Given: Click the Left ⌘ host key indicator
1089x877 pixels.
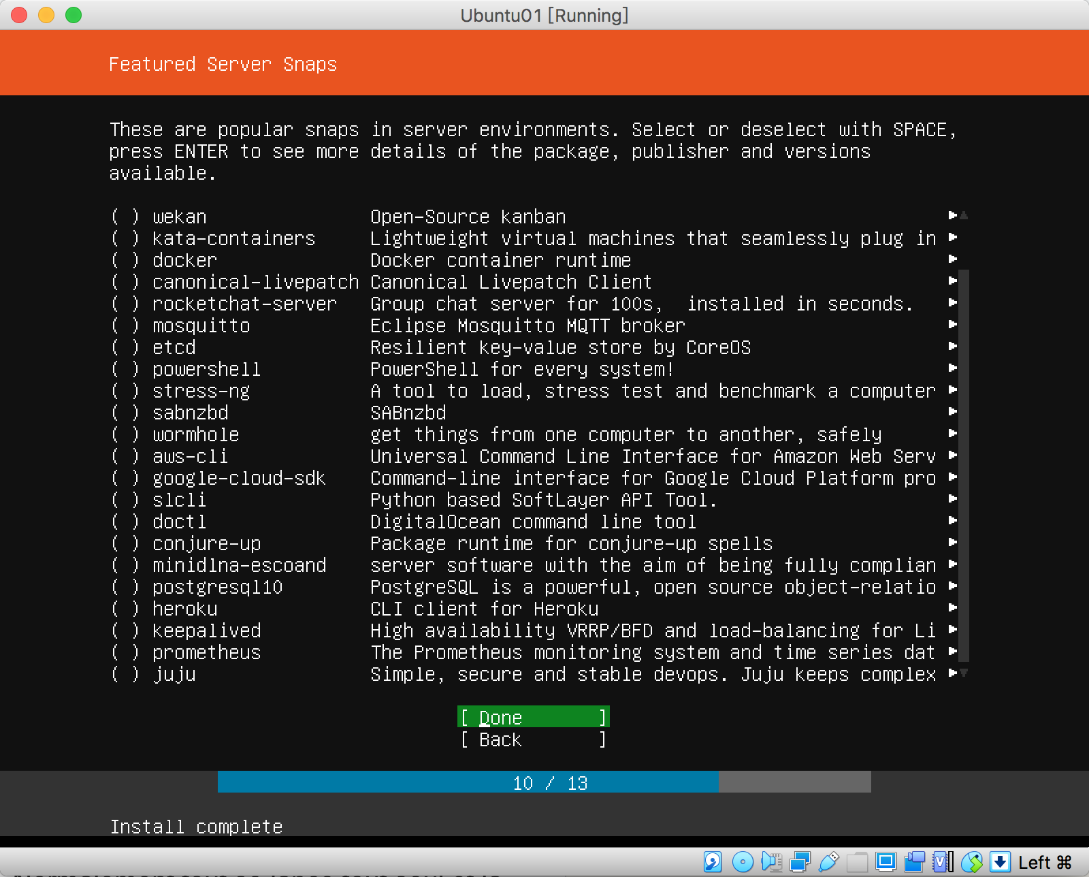Looking at the screenshot, I should (x=1045, y=863).
